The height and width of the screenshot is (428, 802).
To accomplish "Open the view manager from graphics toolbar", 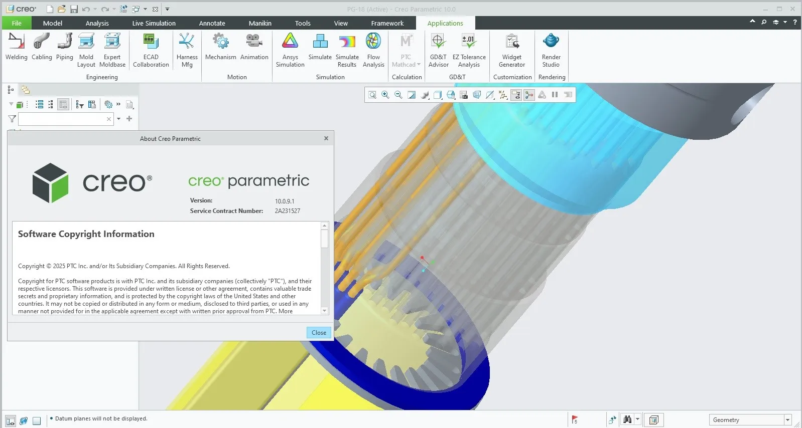I will coord(464,95).
